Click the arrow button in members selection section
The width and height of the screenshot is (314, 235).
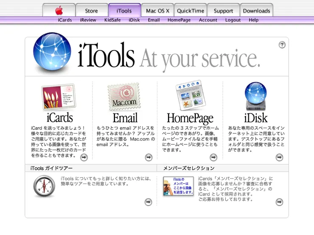pos(279,202)
